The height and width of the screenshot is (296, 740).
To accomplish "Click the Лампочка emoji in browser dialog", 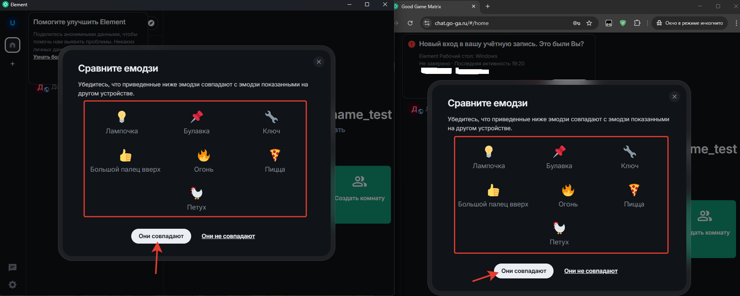I will [489, 151].
